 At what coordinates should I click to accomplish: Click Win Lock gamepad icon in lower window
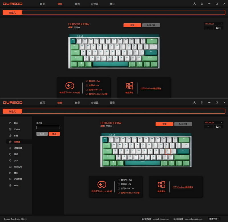102,184
